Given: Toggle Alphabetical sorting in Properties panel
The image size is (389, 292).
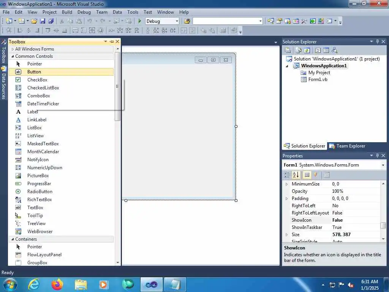Looking at the screenshot, I should [x=296, y=175].
